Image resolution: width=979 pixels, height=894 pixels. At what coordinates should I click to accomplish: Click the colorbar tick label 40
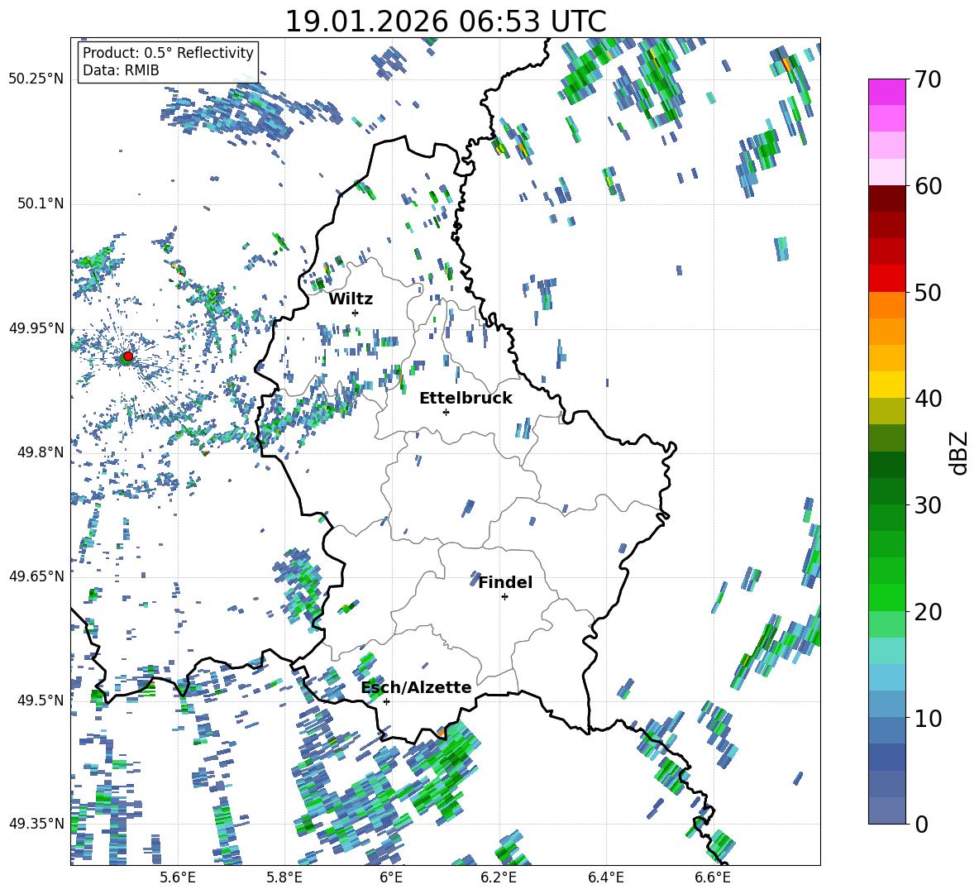coord(928,399)
